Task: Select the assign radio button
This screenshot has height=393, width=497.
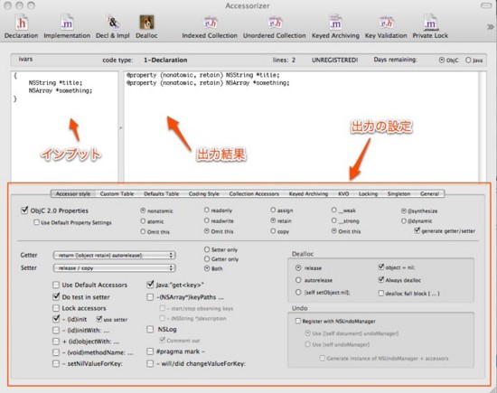Action: (273, 210)
